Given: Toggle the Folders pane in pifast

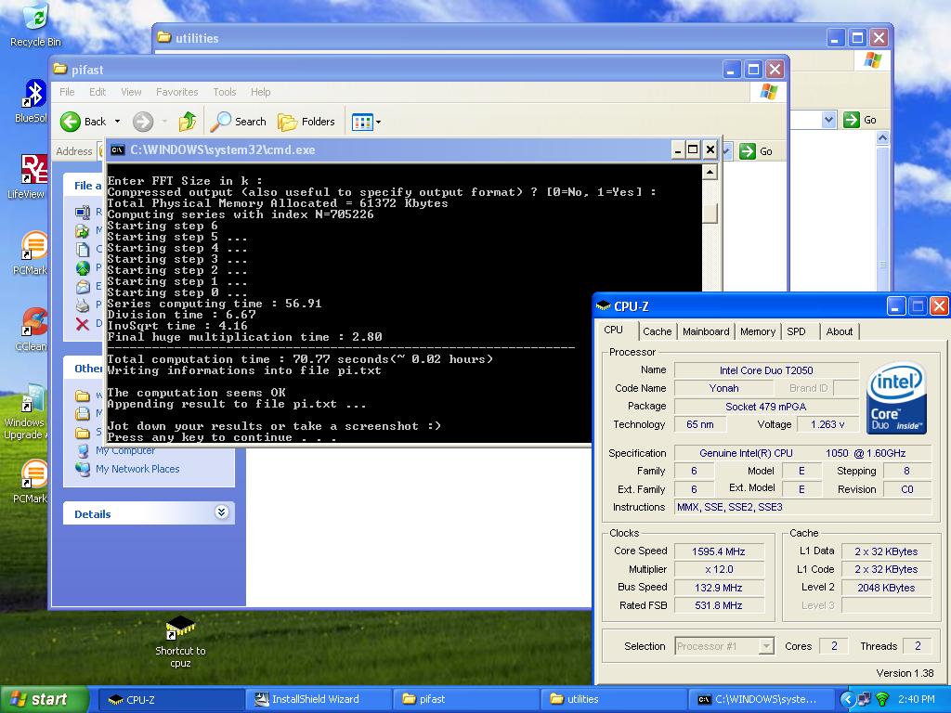Looking at the screenshot, I should [306, 122].
